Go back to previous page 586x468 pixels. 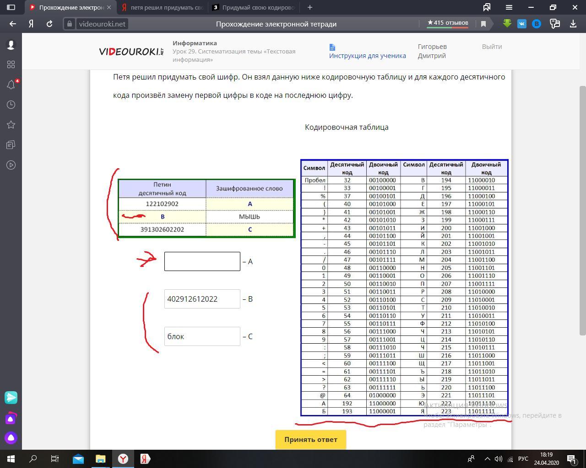12,24
